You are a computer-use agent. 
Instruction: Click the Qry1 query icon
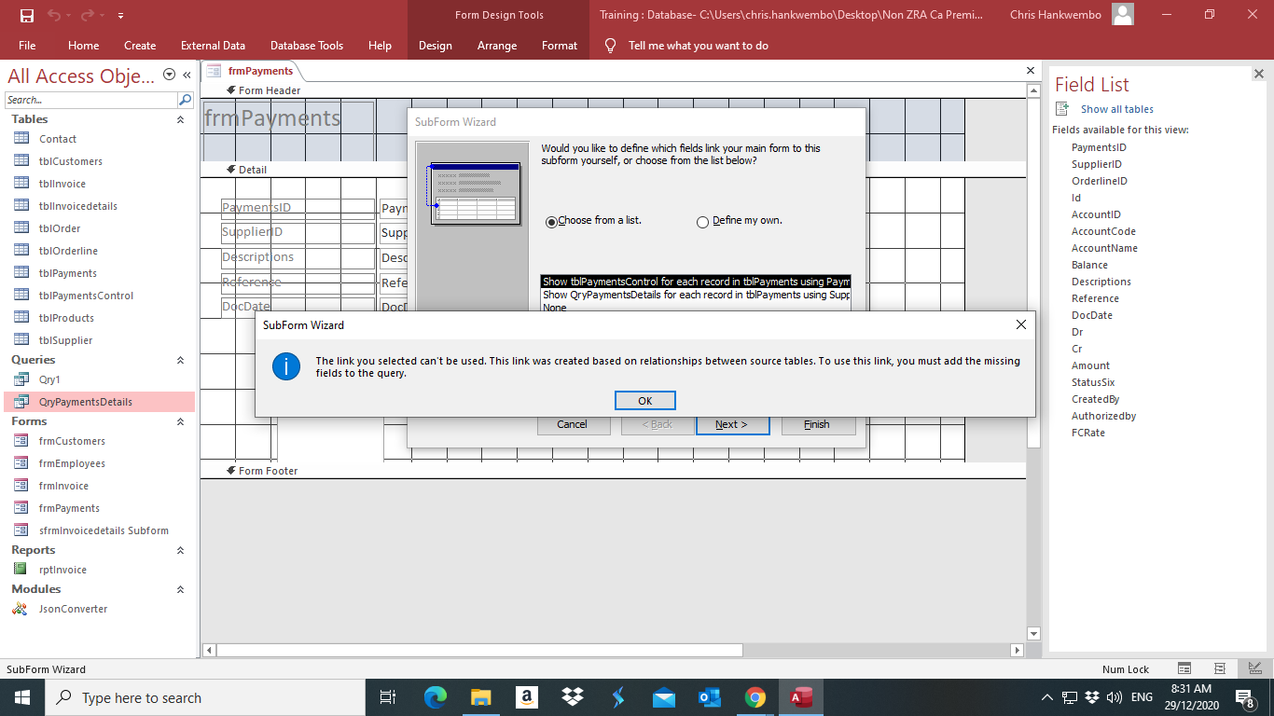coord(21,379)
